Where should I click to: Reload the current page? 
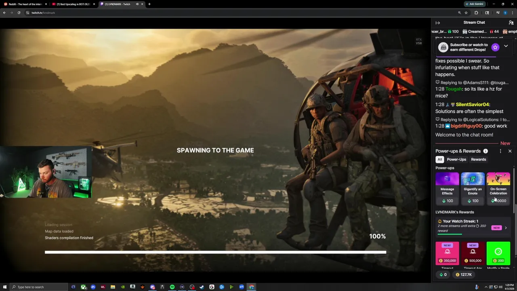pos(19,13)
